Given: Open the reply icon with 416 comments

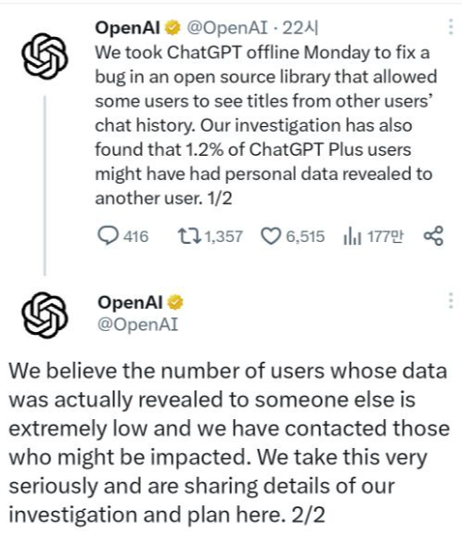Looking at the screenshot, I should (x=108, y=236).
